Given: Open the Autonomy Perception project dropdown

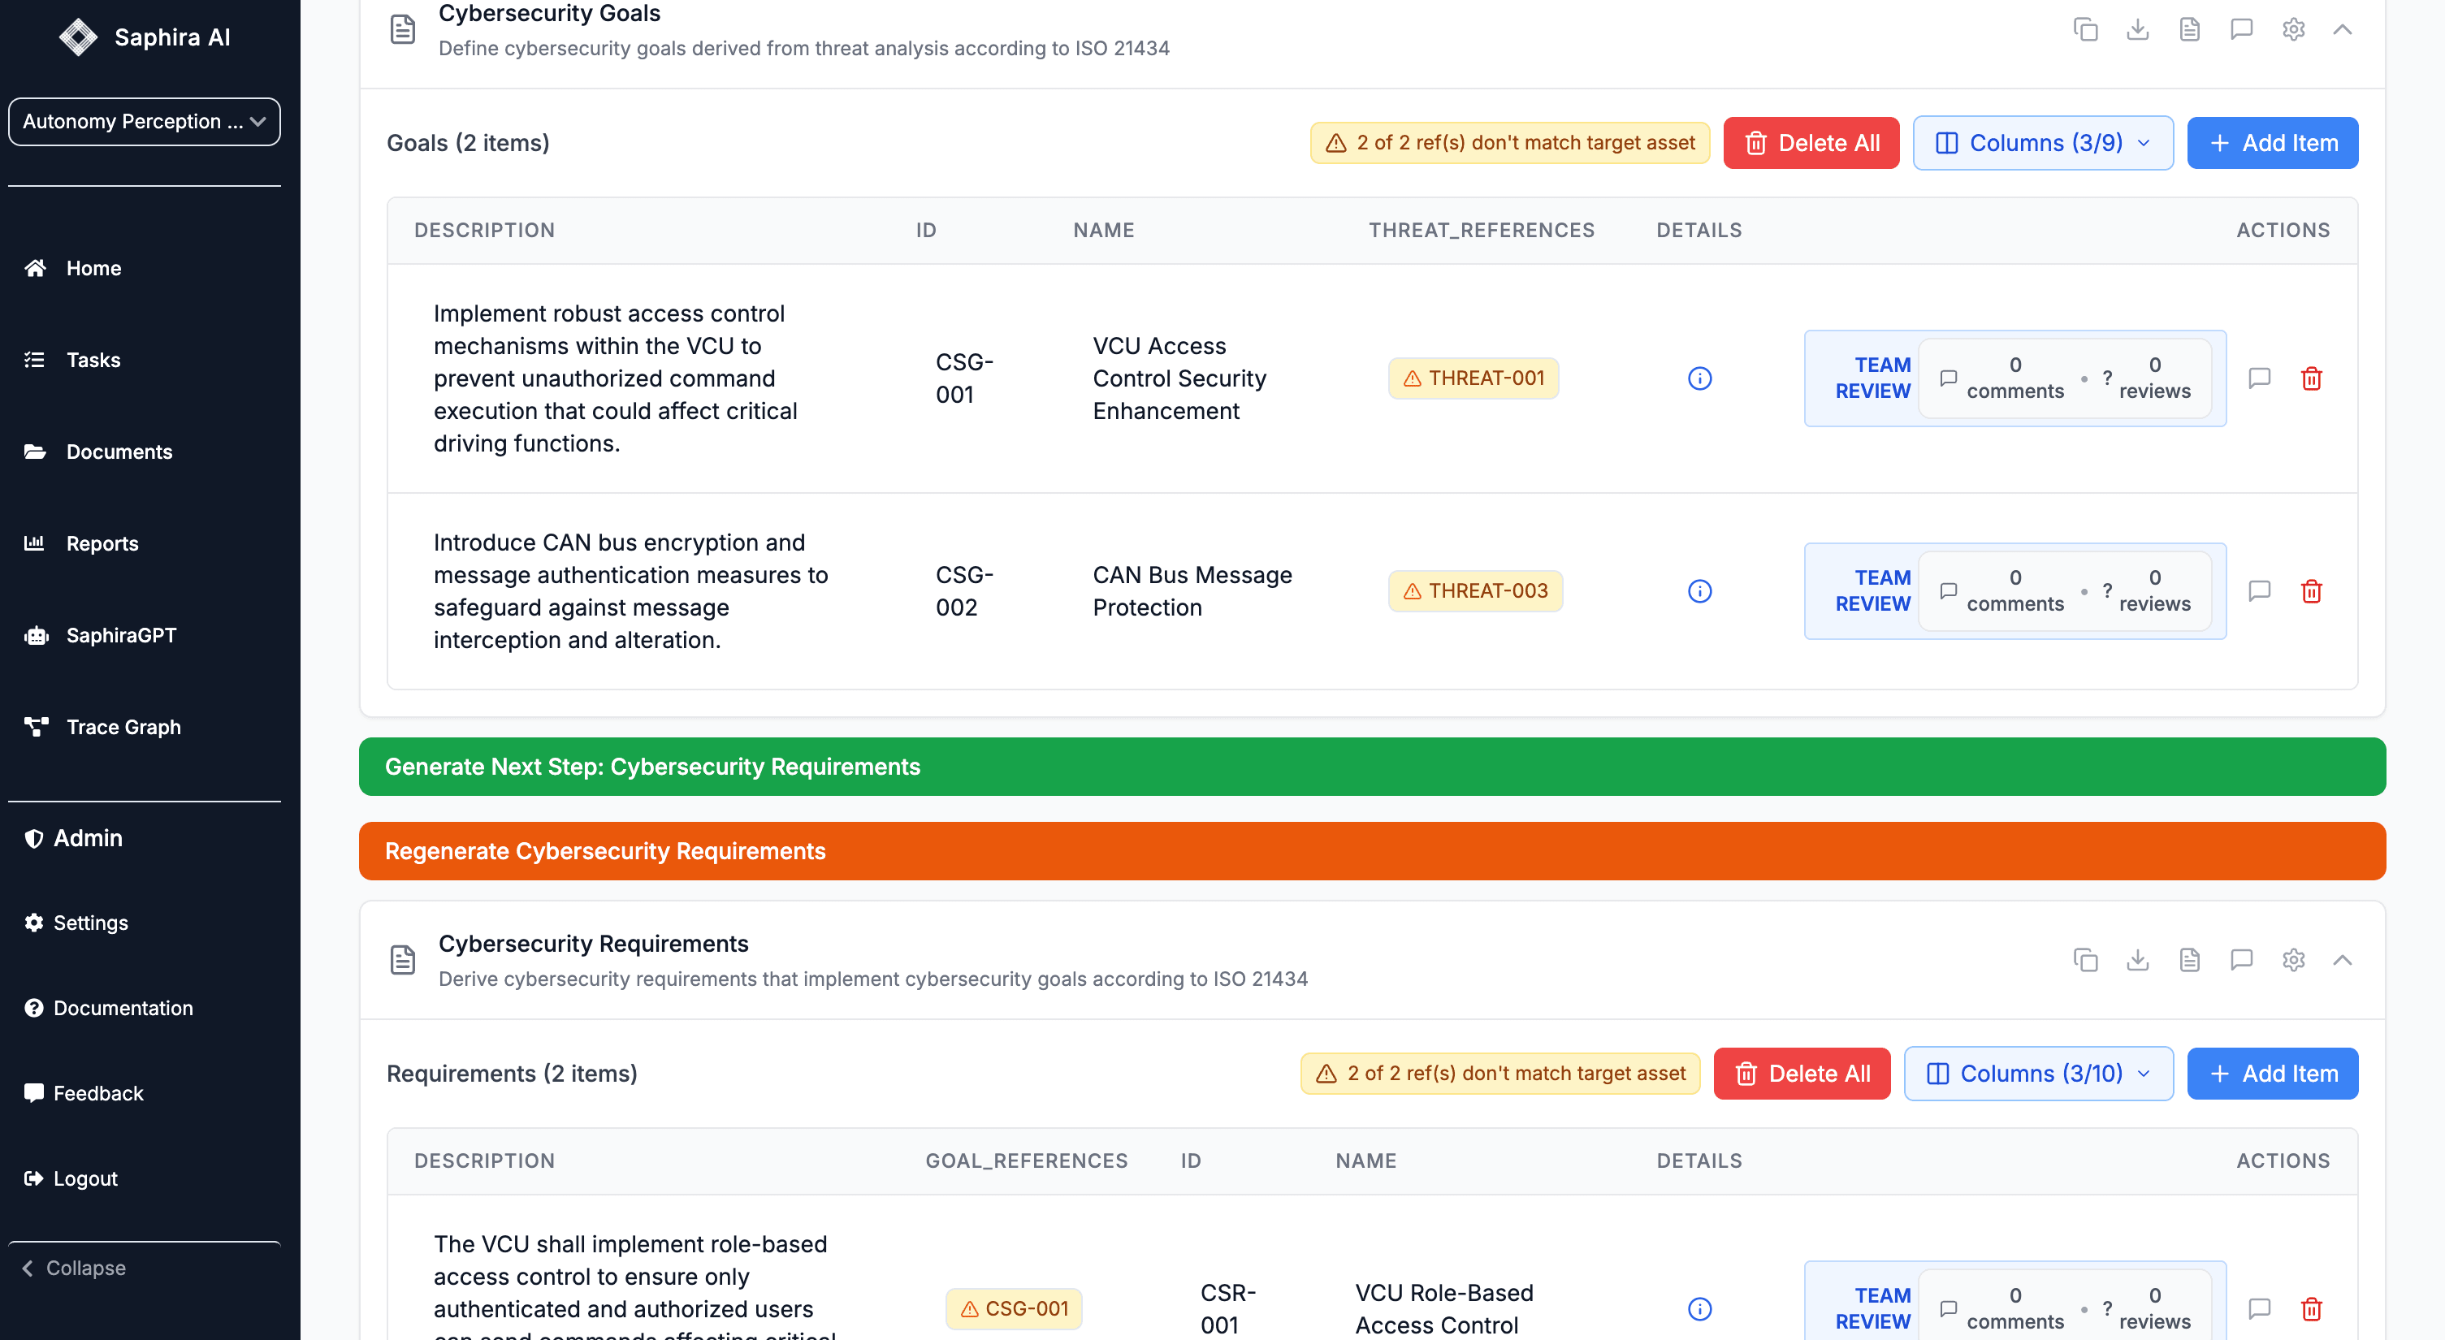Looking at the screenshot, I should point(145,122).
